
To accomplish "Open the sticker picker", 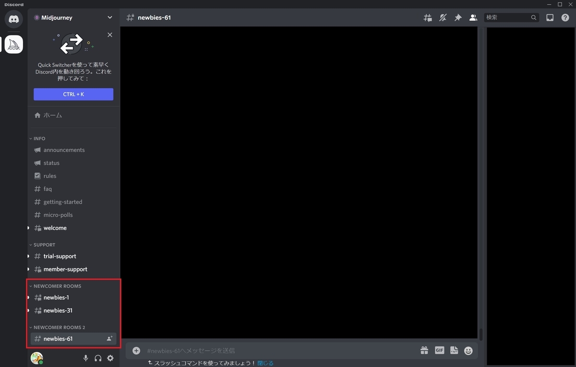I will (454, 351).
